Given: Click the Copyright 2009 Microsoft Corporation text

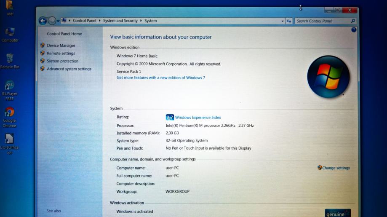Looking at the screenshot, I should click(169, 64).
